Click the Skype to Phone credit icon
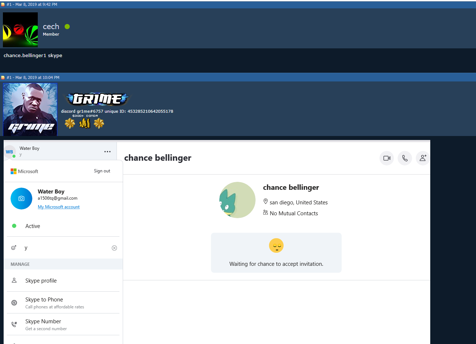The width and height of the screenshot is (476, 344). (14, 303)
